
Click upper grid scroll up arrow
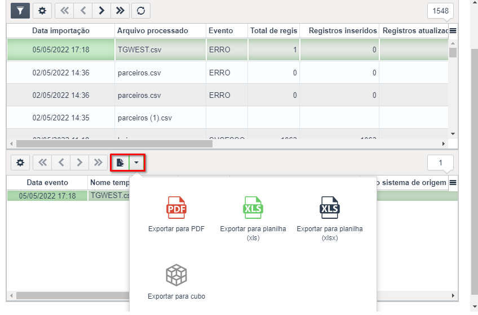(453, 43)
